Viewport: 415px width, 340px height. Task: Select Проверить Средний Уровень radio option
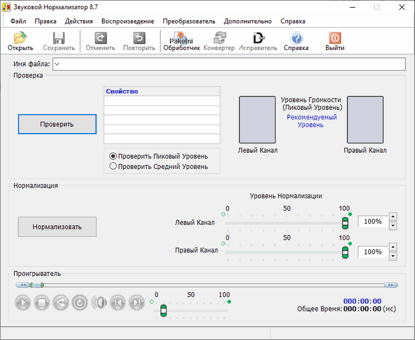click(113, 166)
